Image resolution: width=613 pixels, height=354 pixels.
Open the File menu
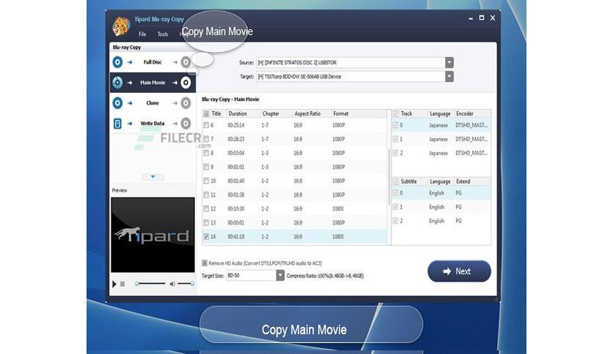tap(142, 34)
